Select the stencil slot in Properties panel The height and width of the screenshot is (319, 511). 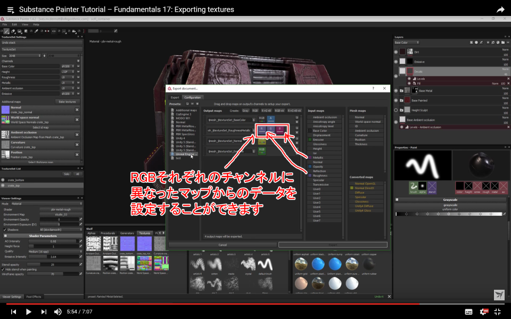(432, 188)
